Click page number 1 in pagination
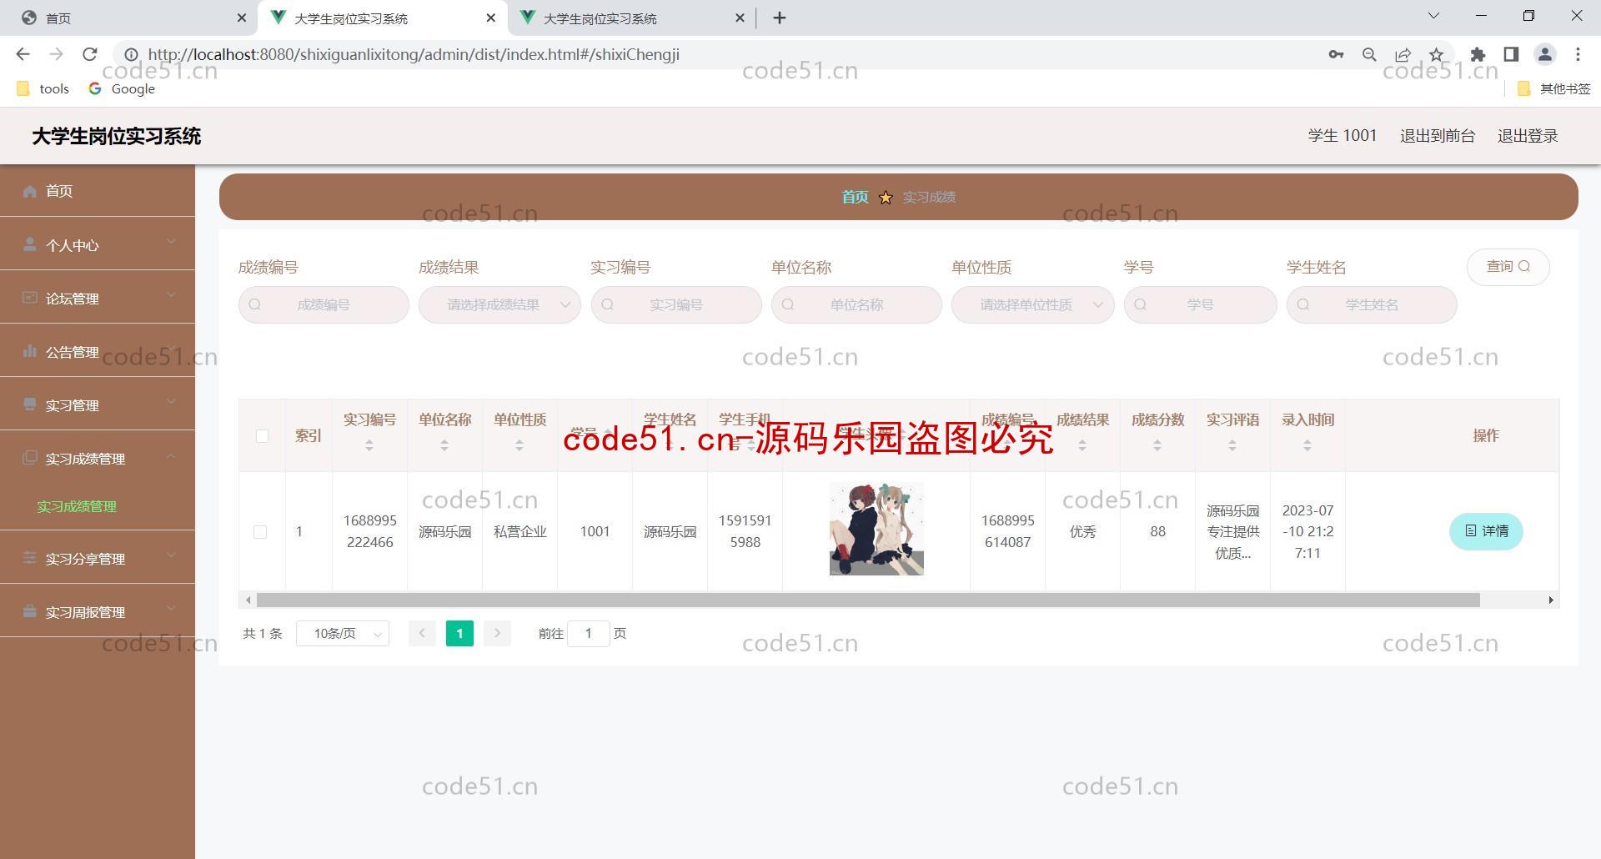Screen dimensions: 1601x859 [x=459, y=634]
